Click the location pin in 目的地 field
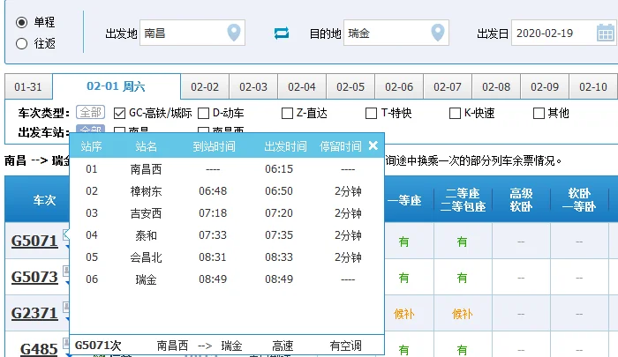The image size is (618, 357). [438, 33]
